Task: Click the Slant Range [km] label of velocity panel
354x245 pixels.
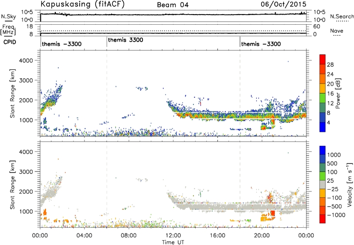Action: point(12,185)
